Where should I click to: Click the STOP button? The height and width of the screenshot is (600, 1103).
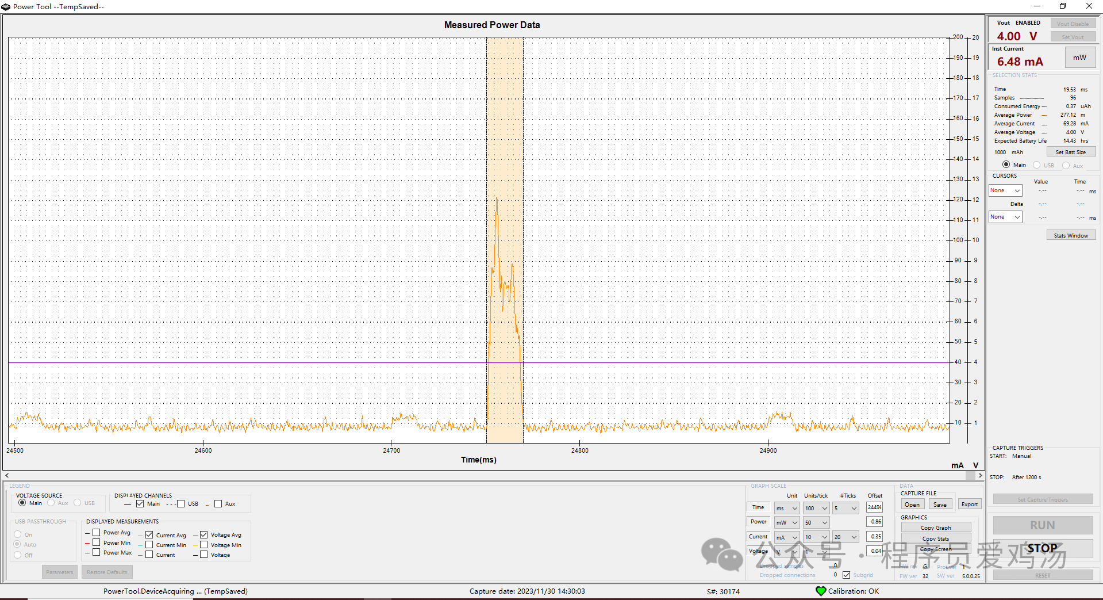point(1043,548)
